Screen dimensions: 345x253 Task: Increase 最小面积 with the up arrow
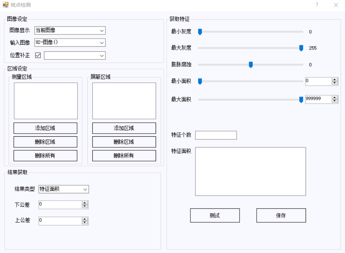click(335, 80)
